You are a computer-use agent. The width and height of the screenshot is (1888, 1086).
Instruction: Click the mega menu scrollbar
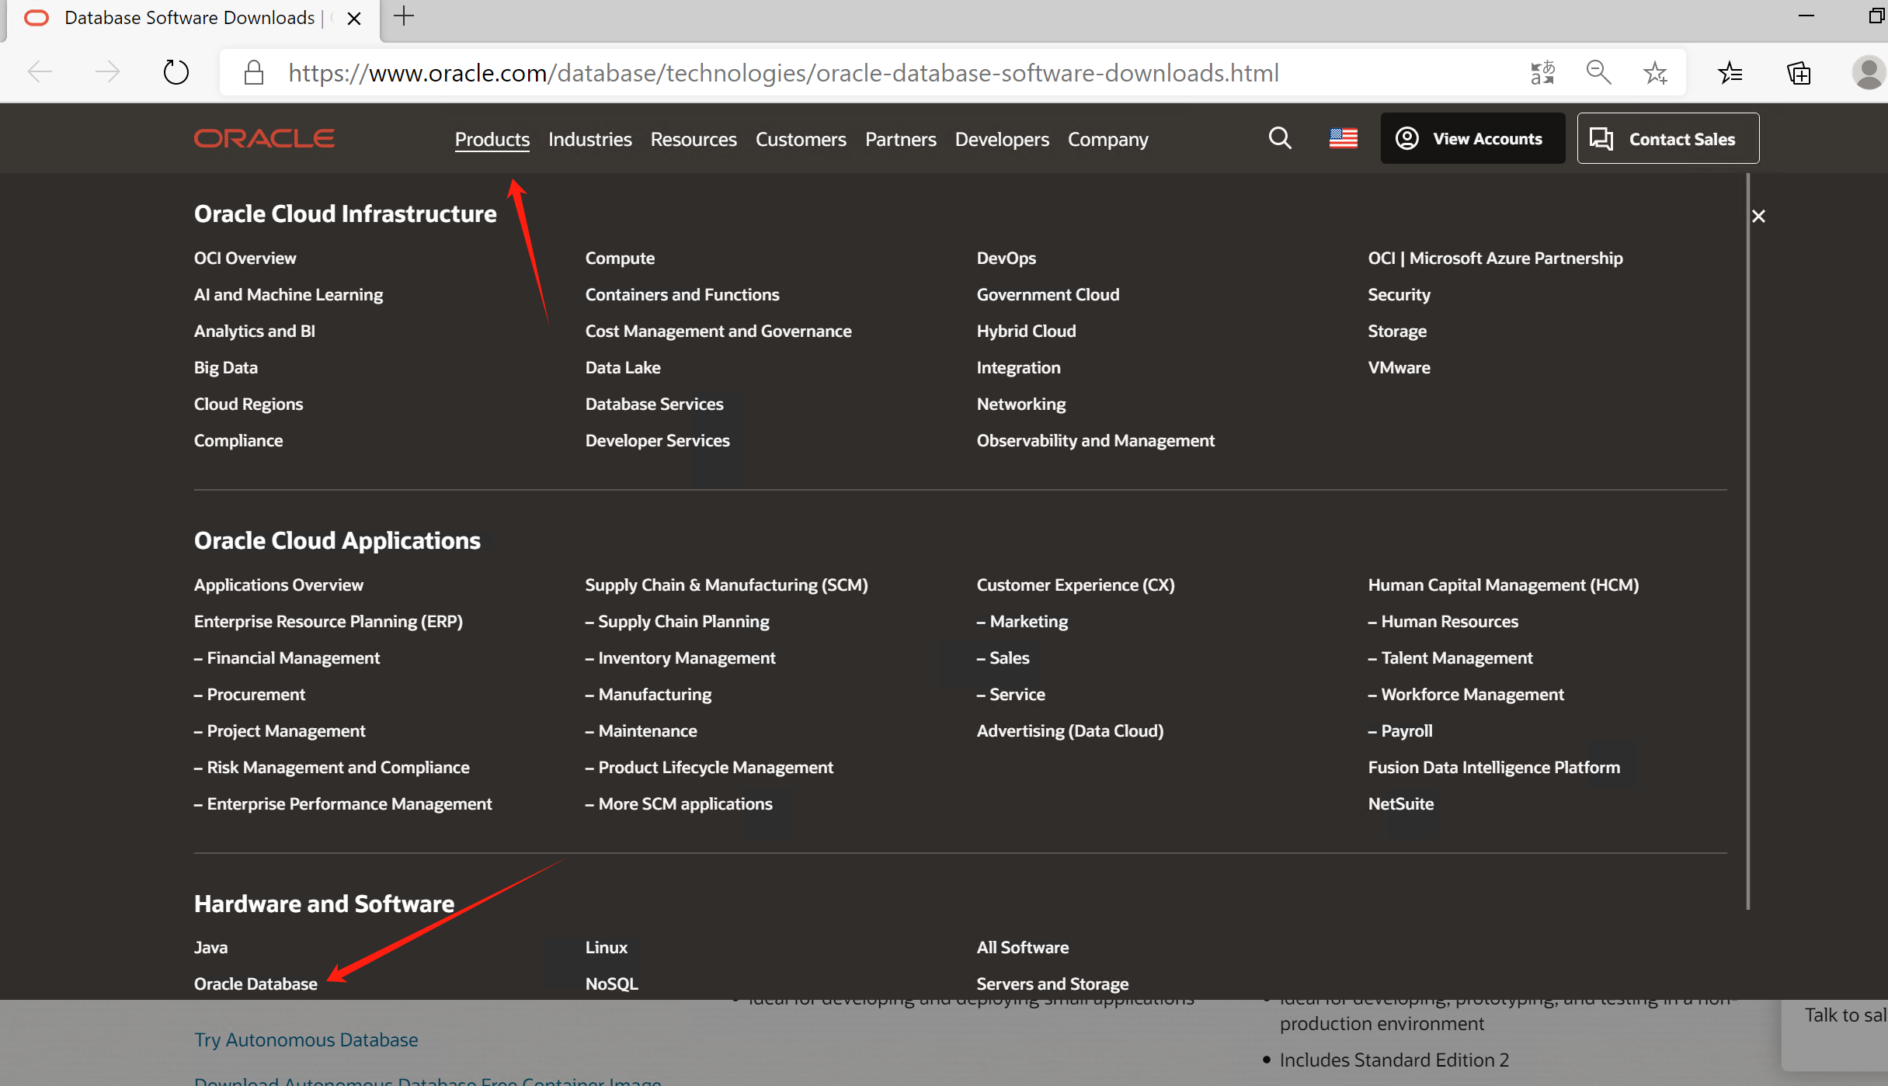click(1747, 541)
